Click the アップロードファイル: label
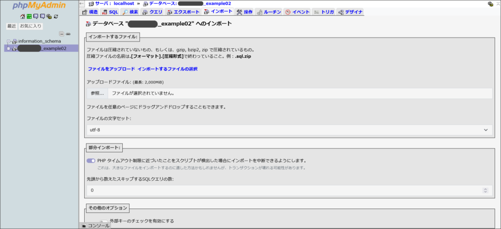The height and width of the screenshot is (229, 501). coord(109,83)
